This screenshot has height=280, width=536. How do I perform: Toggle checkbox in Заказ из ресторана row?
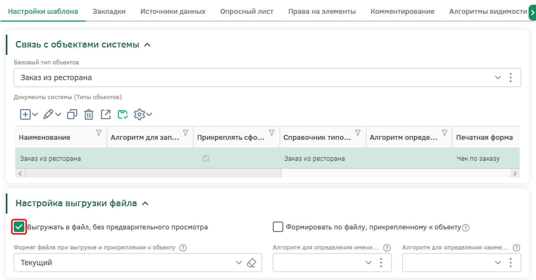coord(206,158)
